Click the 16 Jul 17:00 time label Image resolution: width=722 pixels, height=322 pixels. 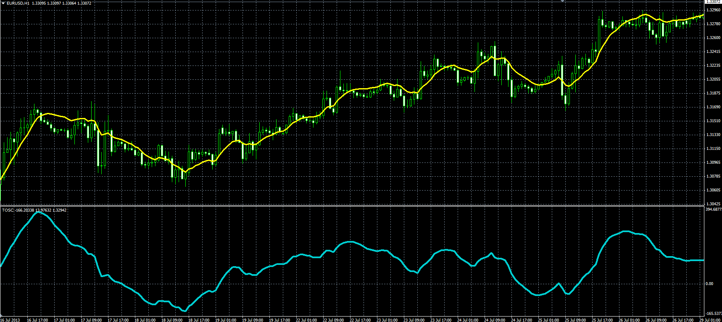pyautogui.click(x=37, y=320)
